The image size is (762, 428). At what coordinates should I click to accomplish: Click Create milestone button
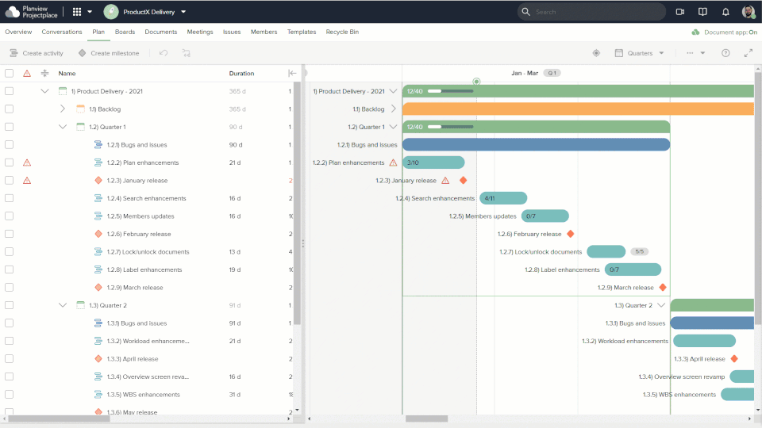pyautogui.click(x=109, y=53)
